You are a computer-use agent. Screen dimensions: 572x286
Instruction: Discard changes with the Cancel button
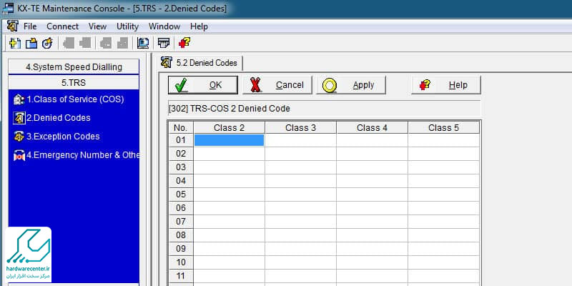(x=277, y=85)
